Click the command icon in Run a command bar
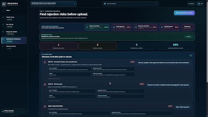This screenshot has width=208, height=117. click(x=105, y=4)
